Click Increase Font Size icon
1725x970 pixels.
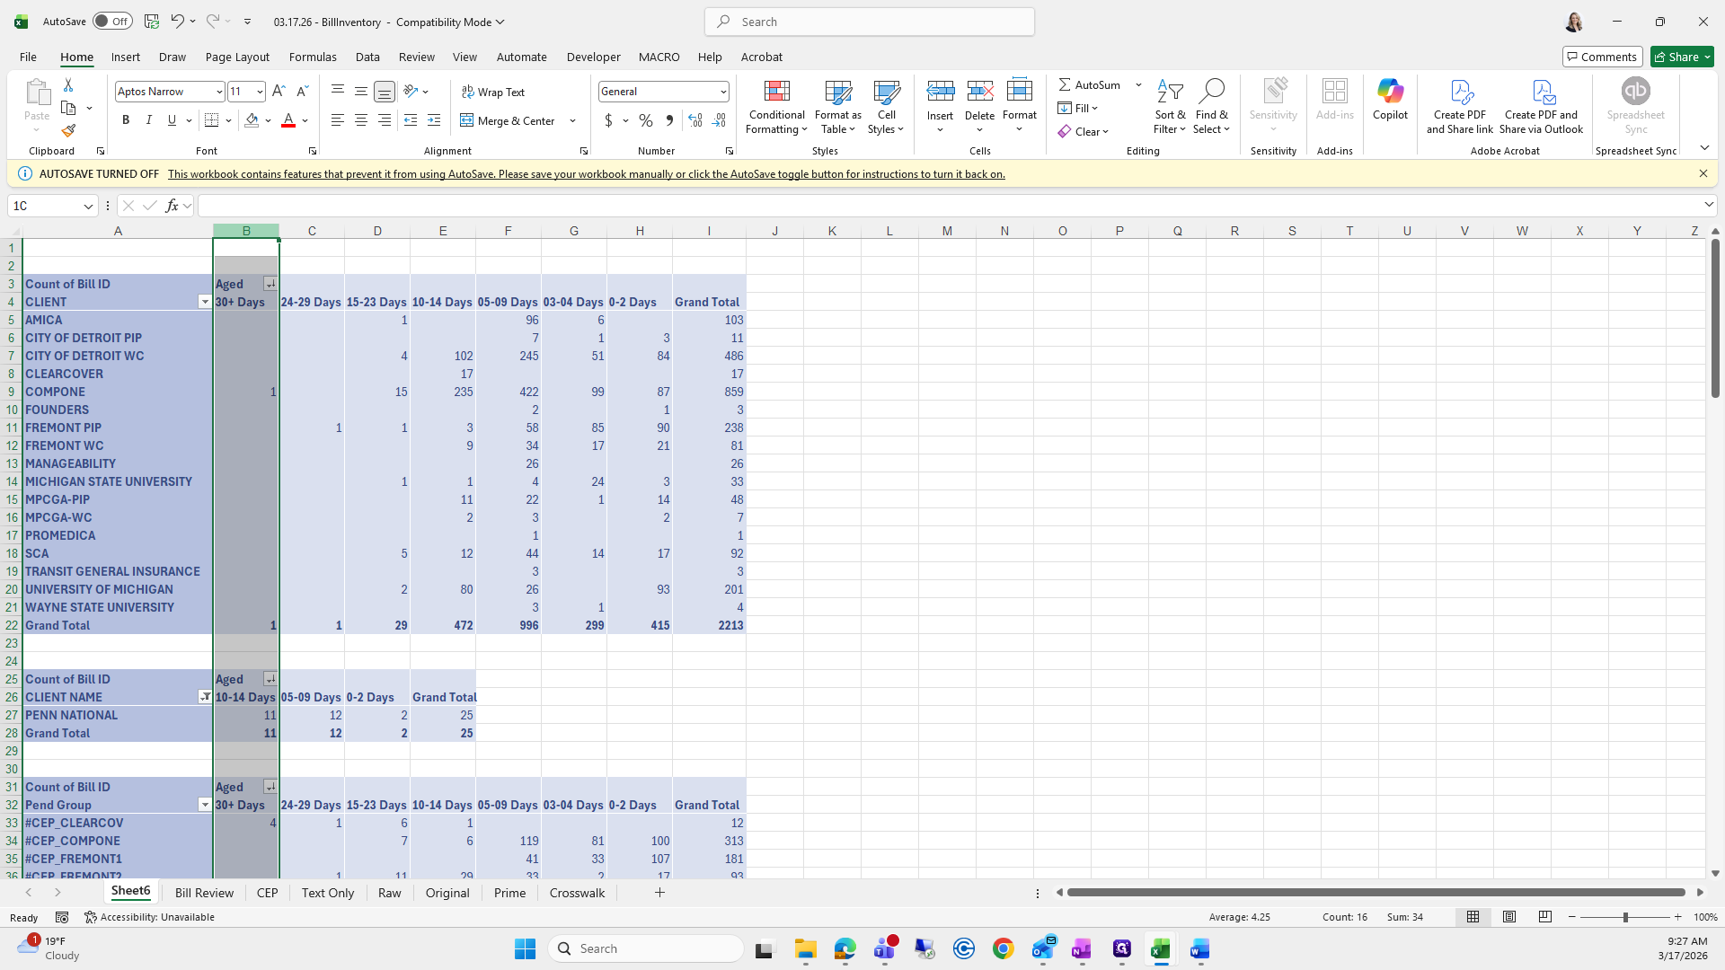coord(279,91)
